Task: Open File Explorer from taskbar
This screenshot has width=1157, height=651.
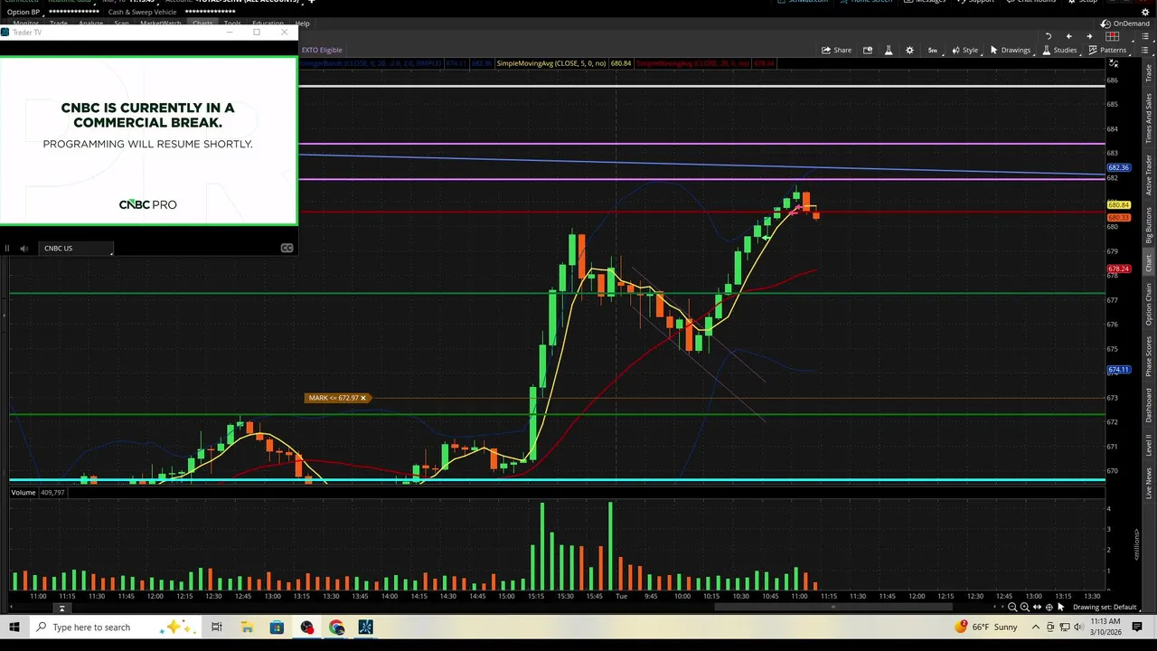Action: click(247, 627)
